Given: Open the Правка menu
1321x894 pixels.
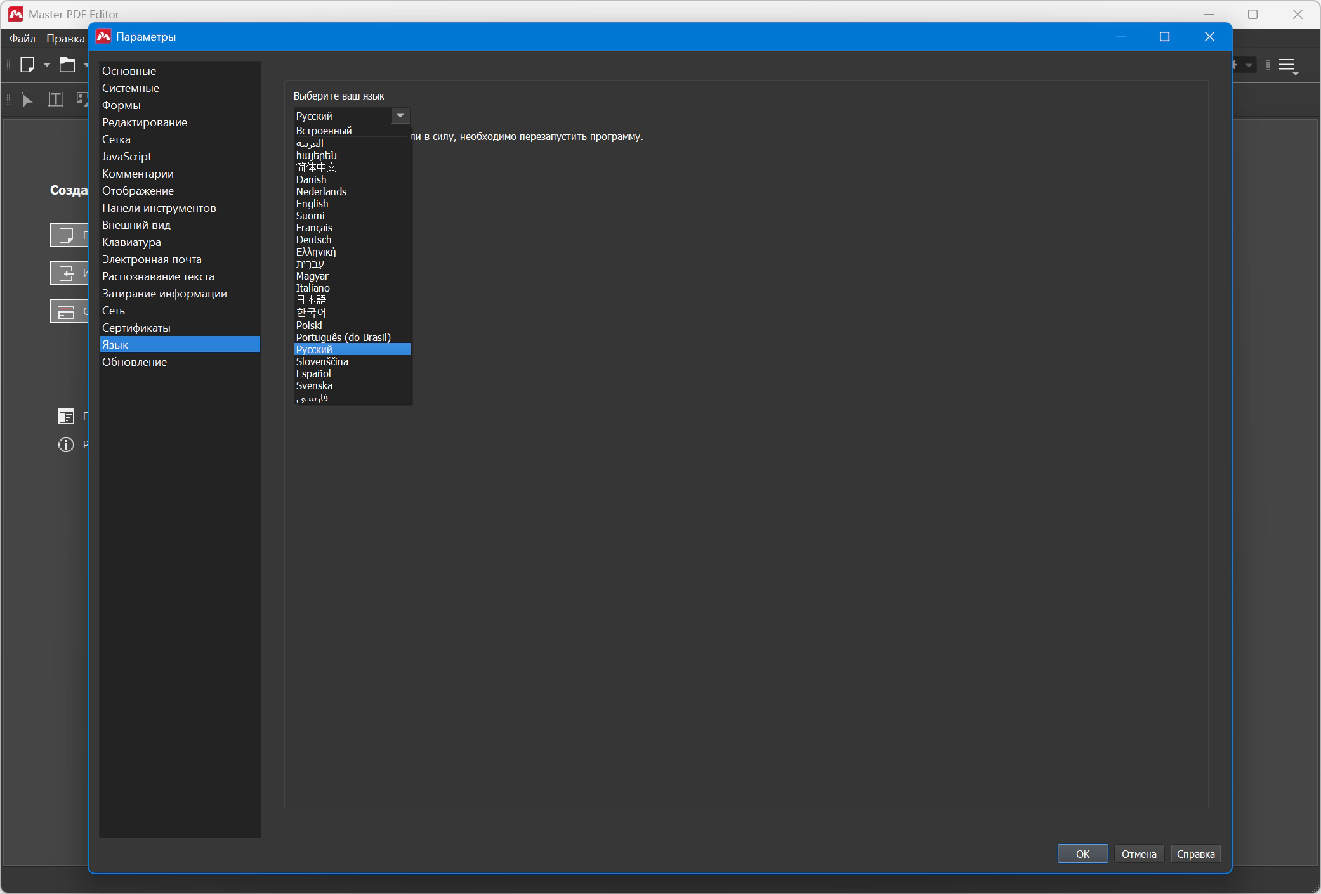Looking at the screenshot, I should [65, 39].
